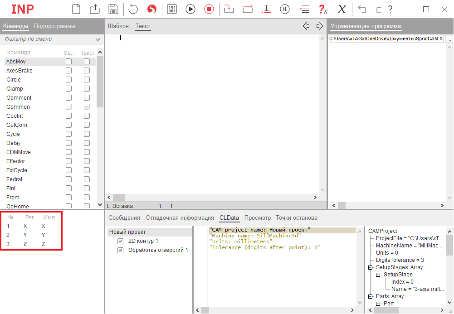Image resolution: width=454 pixels, height=314 pixels.
Task: Switch to the Подпрограммы tab
Action: [x=54, y=26]
